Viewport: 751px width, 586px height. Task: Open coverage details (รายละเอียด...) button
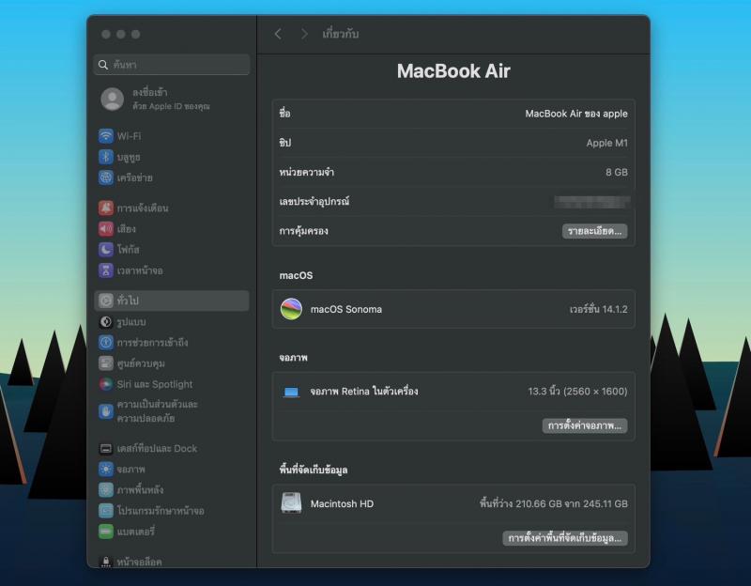594,231
